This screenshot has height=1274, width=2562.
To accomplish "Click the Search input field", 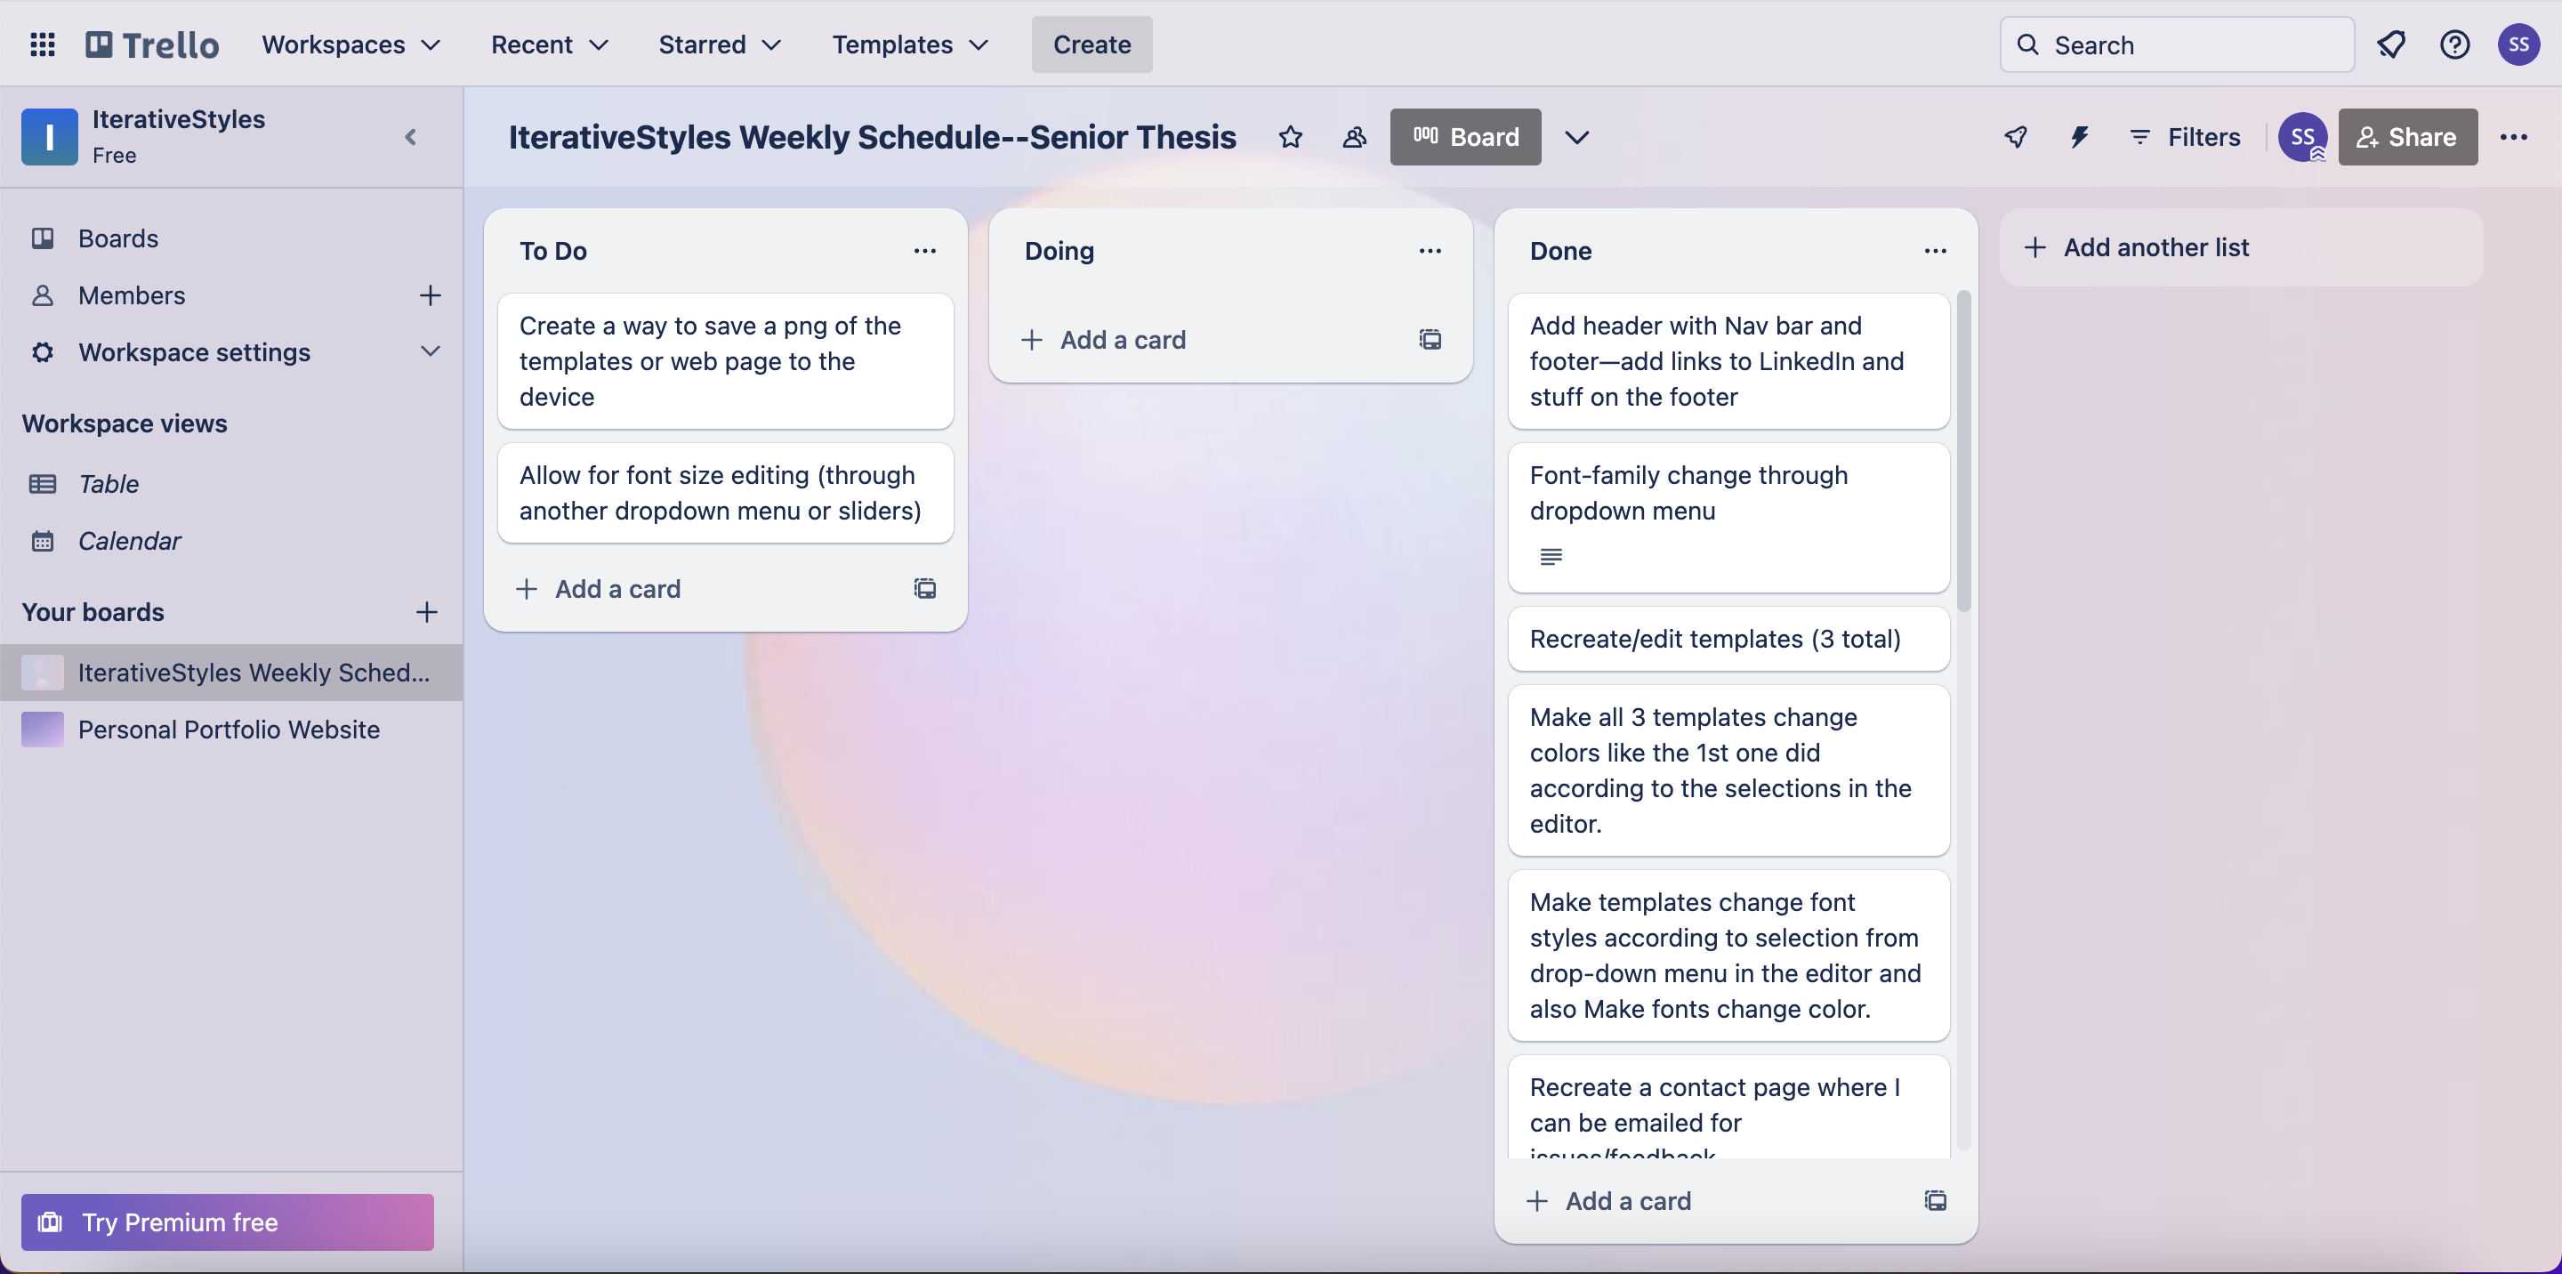I will 2176,44.
